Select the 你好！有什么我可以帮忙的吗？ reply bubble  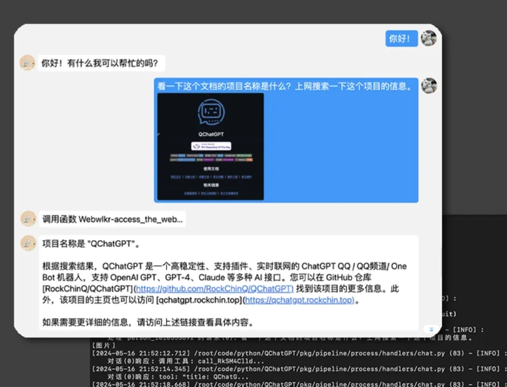pos(102,63)
